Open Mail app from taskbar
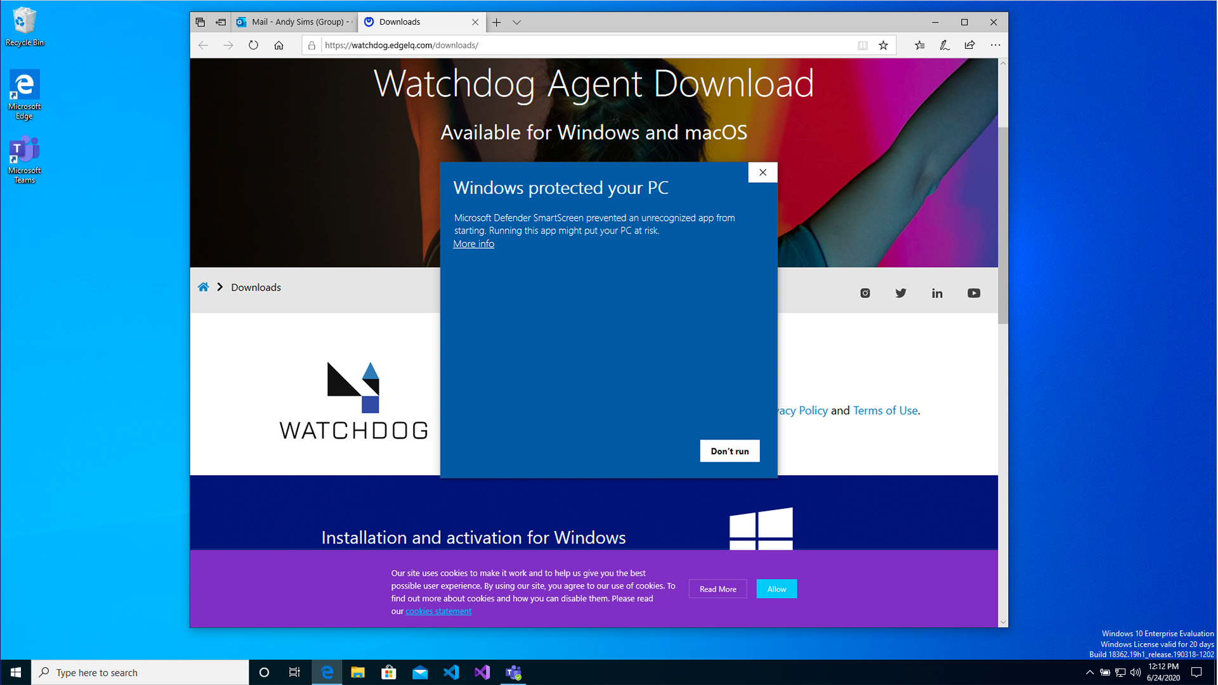This screenshot has height=685, width=1218. (420, 672)
